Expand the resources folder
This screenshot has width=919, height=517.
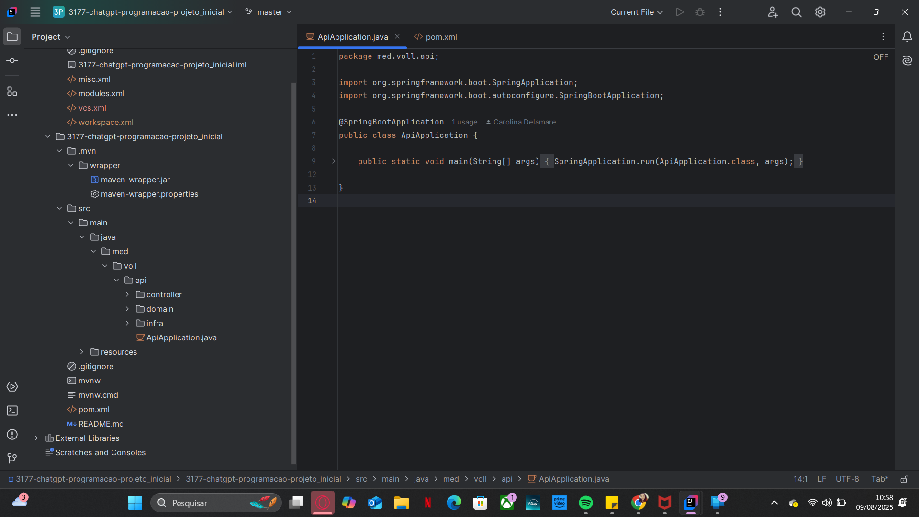click(82, 352)
